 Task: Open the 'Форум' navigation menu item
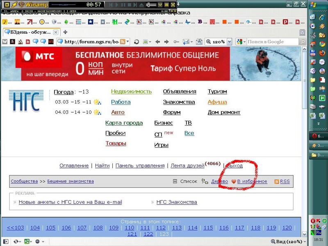(171, 112)
